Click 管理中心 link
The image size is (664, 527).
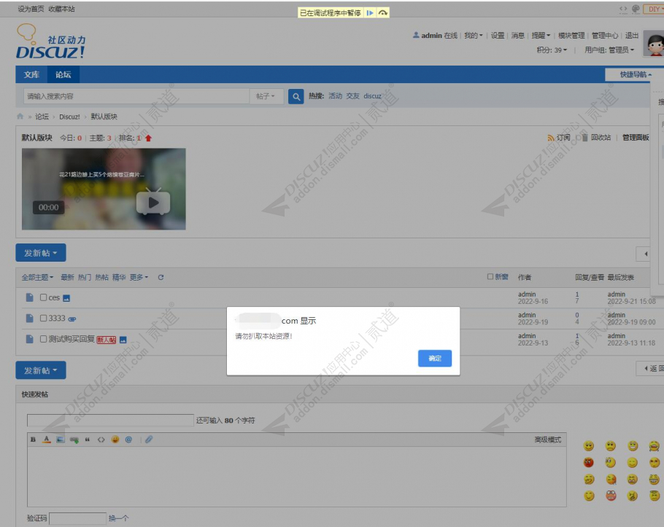(x=605, y=36)
